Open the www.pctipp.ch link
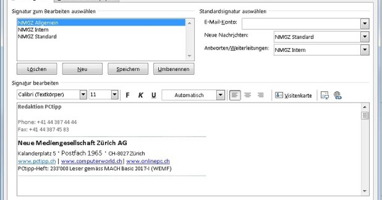 (x=37, y=161)
